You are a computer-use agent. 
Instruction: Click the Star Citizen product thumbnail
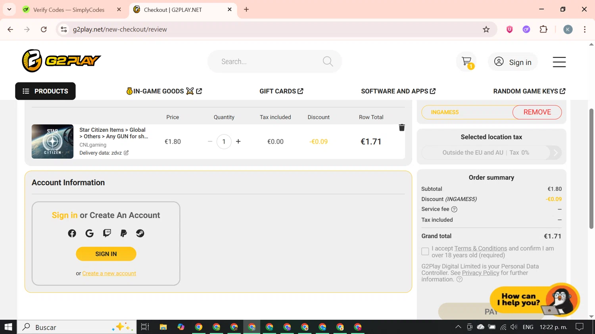click(52, 141)
